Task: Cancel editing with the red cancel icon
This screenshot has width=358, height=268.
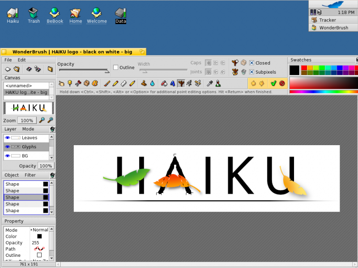Action: pyautogui.click(x=282, y=84)
